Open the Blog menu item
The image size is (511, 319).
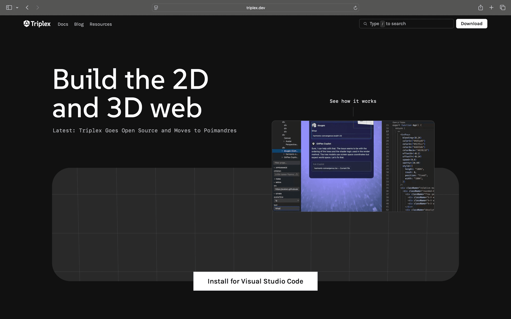(79, 24)
